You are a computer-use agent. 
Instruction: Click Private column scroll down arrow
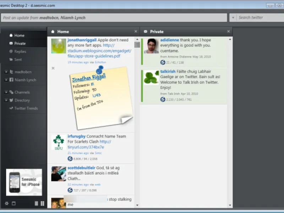coord(230,205)
